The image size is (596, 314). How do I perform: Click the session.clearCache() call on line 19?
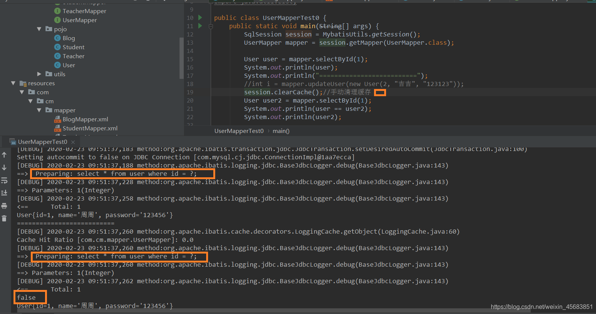pos(283,92)
